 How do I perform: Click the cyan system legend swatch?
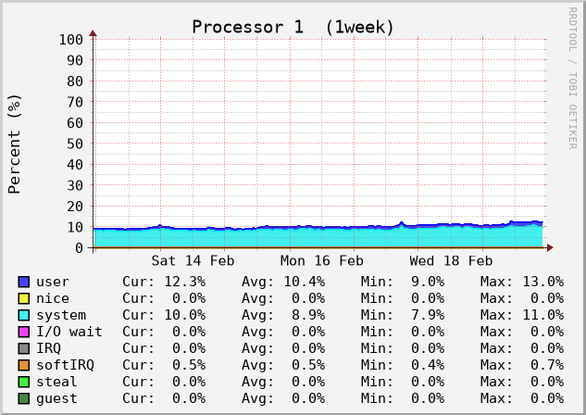tap(23, 315)
